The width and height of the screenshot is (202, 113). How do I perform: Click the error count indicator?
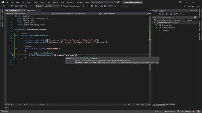(19, 105)
